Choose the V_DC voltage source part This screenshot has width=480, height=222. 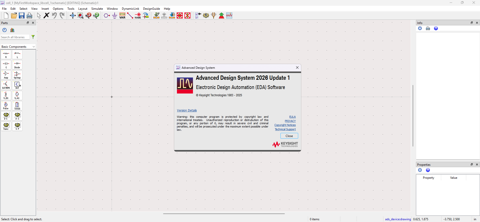click(x=6, y=95)
